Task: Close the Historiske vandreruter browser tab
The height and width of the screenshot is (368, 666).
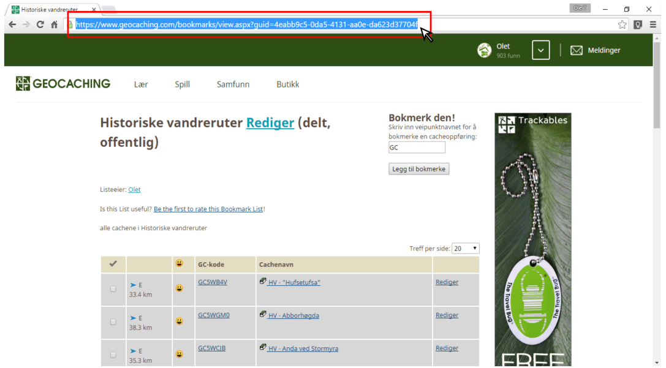Action: click(x=94, y=9)
